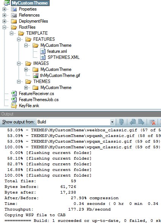This screenshot has width=161, height=223.
Task: Click the wpqamh_classic.gif output line
Action: click(x=84, y=136)
